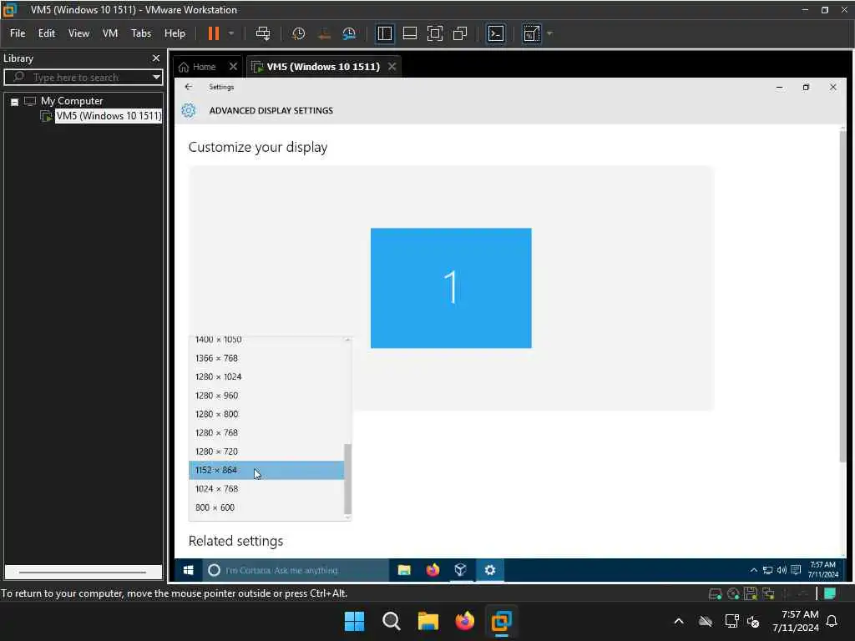
Task: Choose 1280 × 960 resolution
Action: tap(266, 395)
